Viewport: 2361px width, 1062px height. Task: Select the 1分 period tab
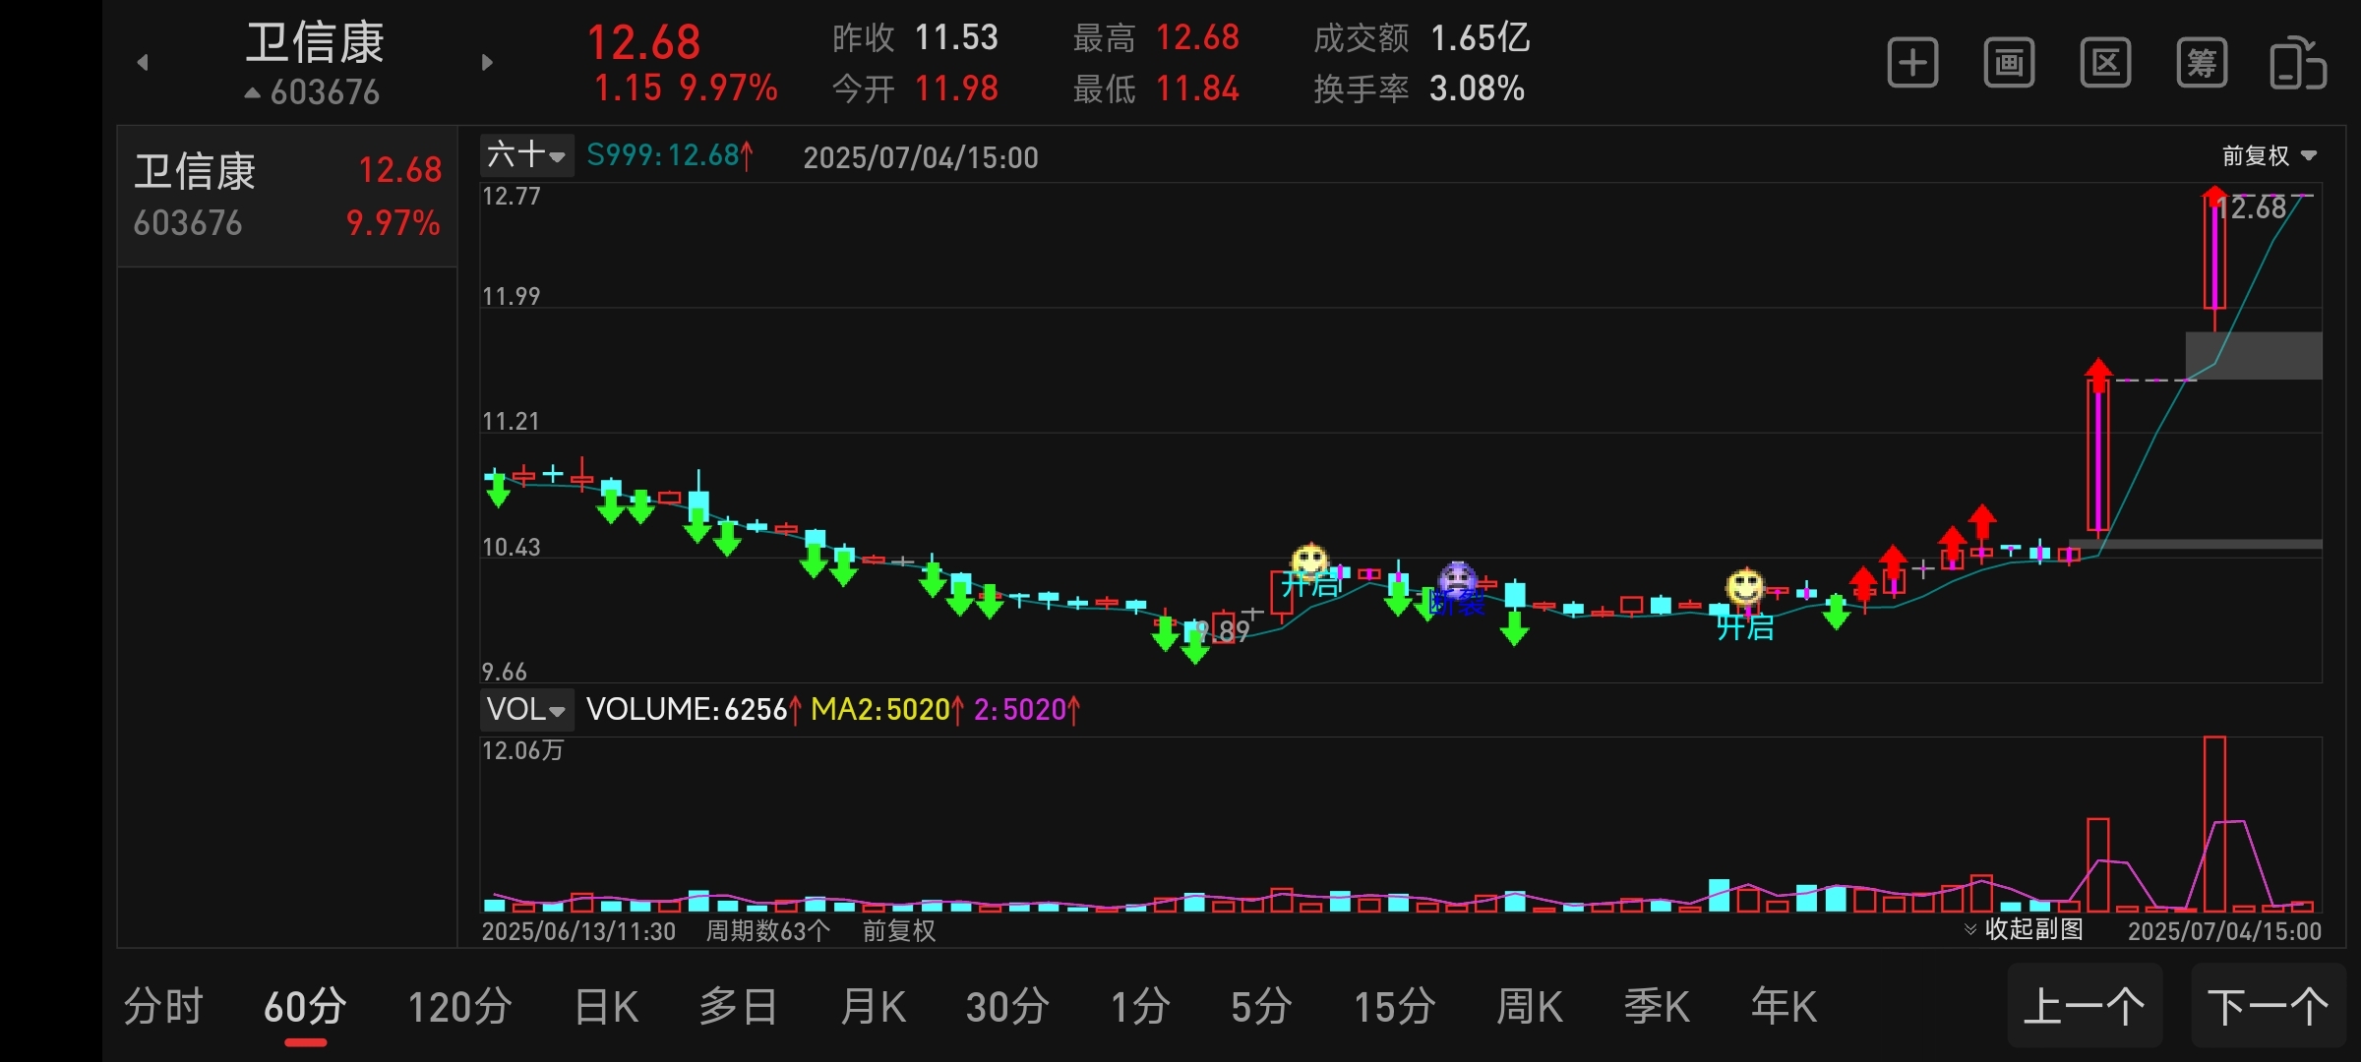coord(1140,1006)
